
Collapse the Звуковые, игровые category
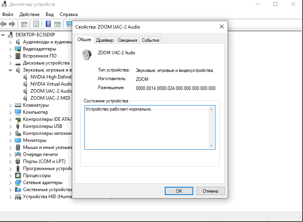pos(11,70)
